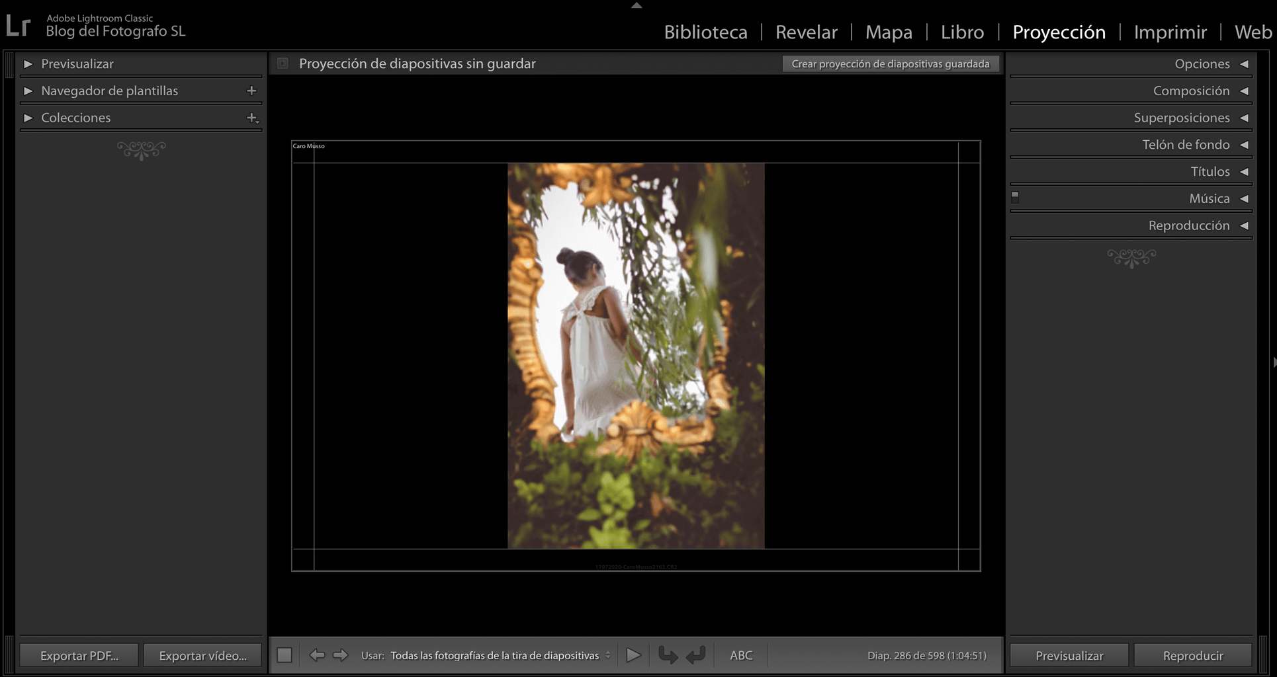Screen dimensions: 1277x677
Task: Click slideshow icon beside unsaved title
Action: pos(283,63)
